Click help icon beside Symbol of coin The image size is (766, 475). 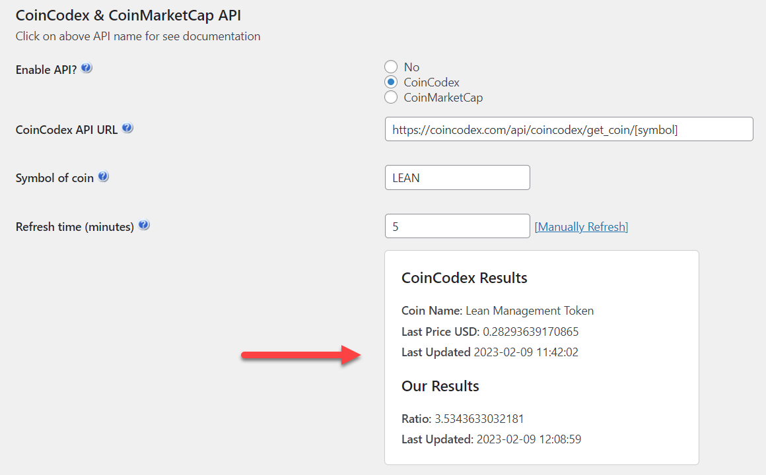click(x=103, y=176)
